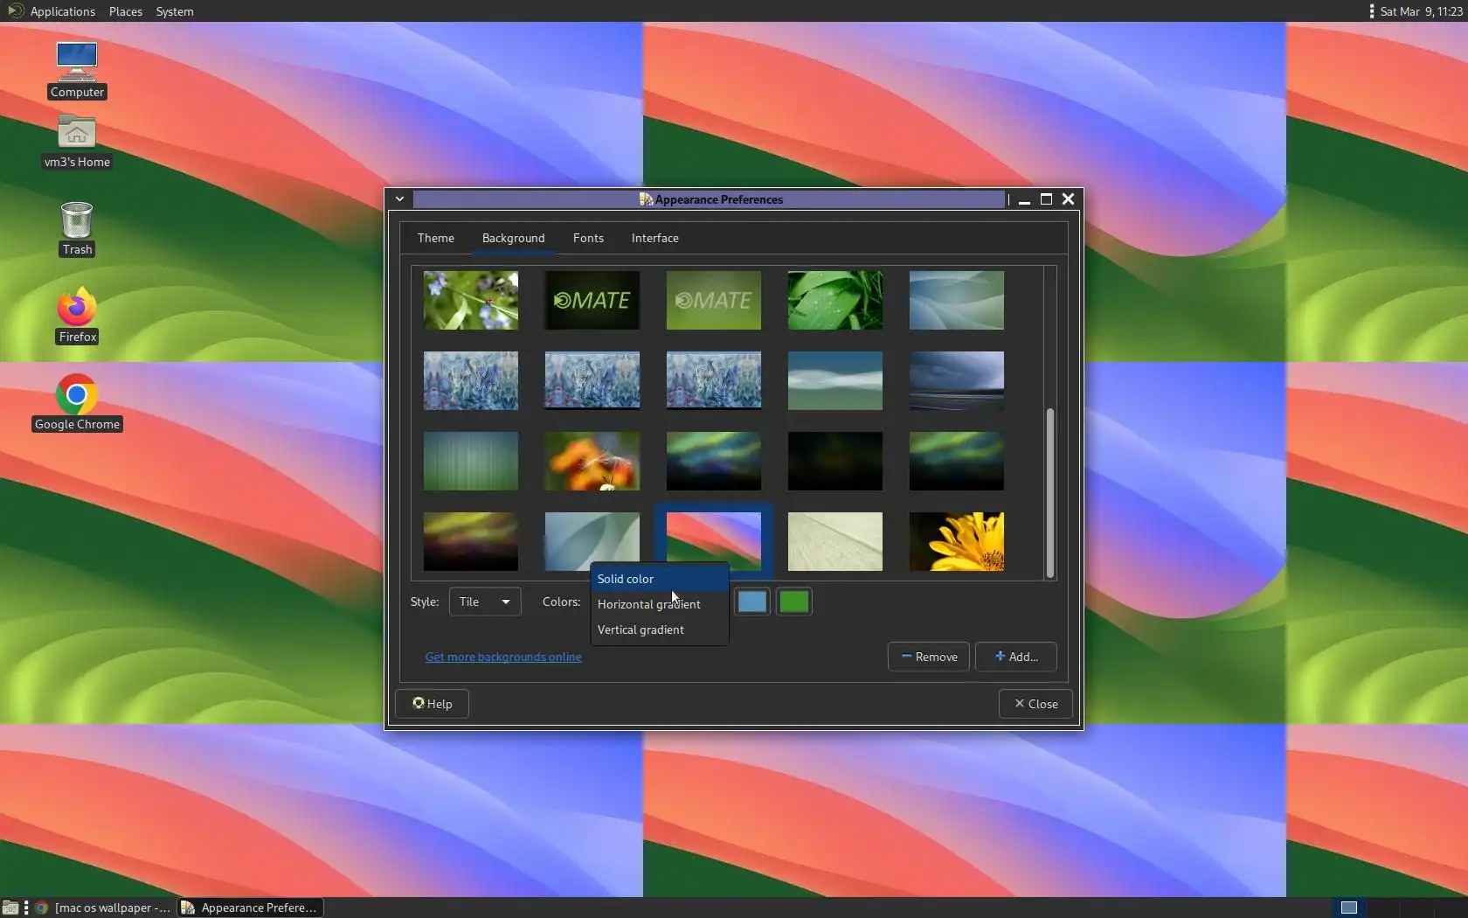The height and width of the screenshot is (918, 1468).
Task: Switch to the Theme tab
Action: pos(436,238)
